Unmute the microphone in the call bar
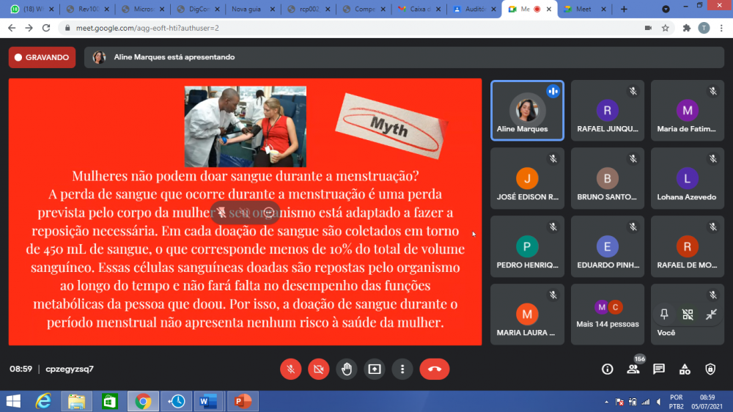The height and width of the screenshot is (412, 733). (291, 369)
